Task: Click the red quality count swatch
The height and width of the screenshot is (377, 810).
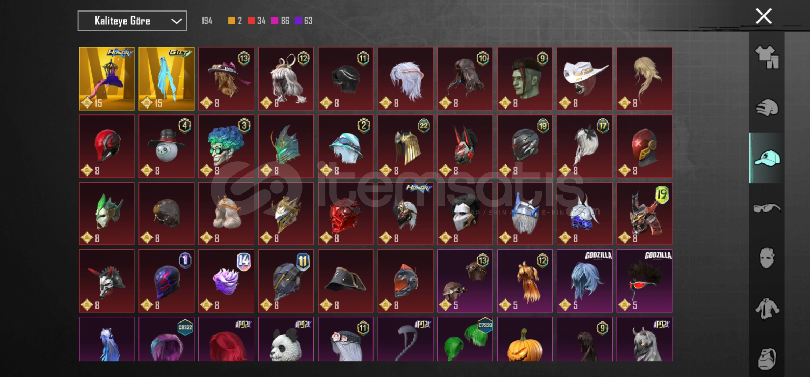Action: (x=251, y=21)
